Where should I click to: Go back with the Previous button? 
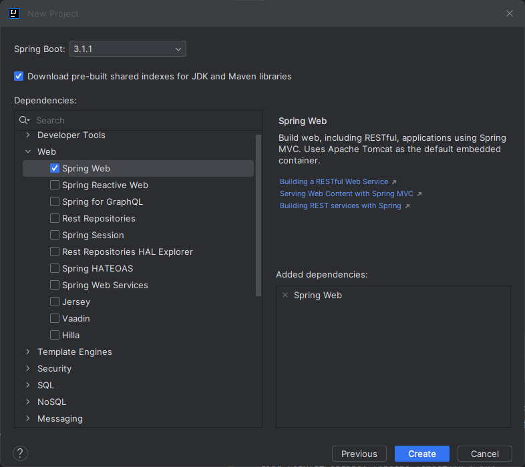click(359, 454)
